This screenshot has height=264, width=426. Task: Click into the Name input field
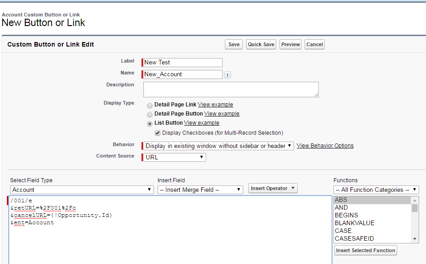(183, 74)
